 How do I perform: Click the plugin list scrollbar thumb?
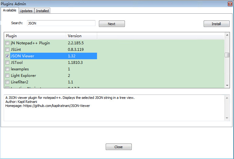click(227, 55)
